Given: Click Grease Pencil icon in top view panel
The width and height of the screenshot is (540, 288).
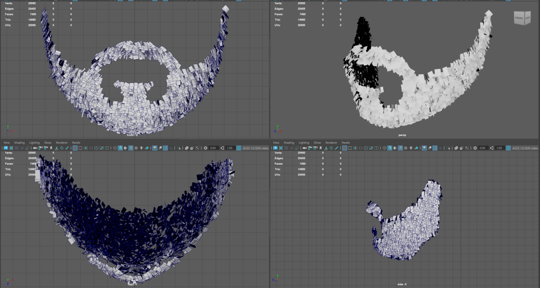Looking at the screenshot, I should (67, 148).
